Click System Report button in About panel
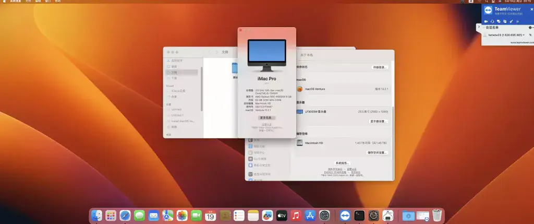This screenshot has height=224, width=534. [342, 163]
